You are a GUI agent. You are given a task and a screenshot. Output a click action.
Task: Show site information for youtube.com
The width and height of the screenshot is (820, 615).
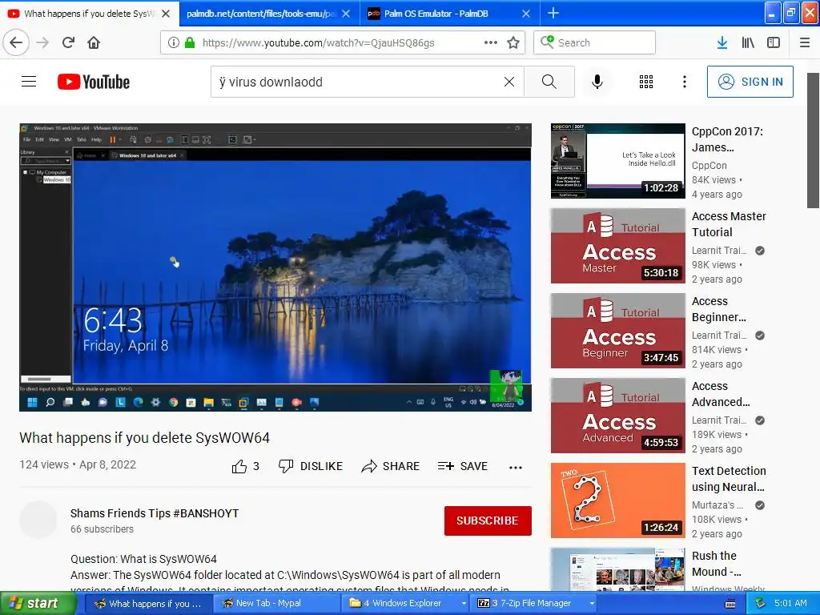[174, 42]
